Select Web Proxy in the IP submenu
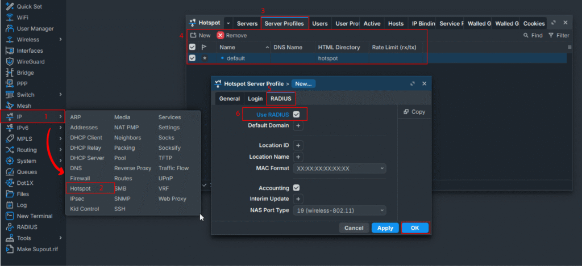This screenshot has width=582, height=266. tap(172, 199)
